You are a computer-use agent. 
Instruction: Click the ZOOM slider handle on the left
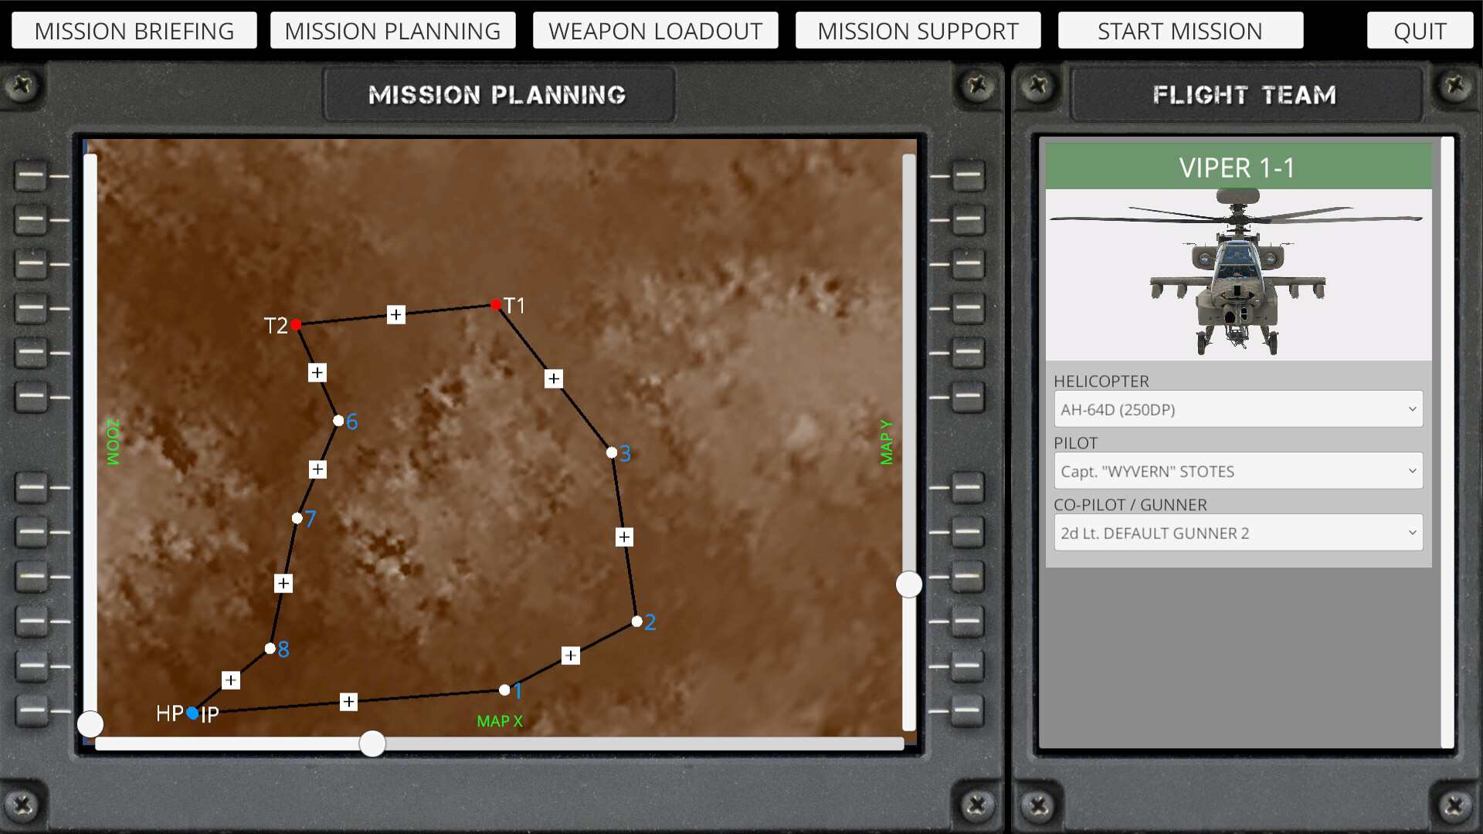click(x=90, y=724)
